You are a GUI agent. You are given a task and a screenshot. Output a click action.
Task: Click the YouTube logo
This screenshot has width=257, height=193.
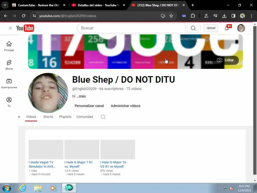point(25,28)
